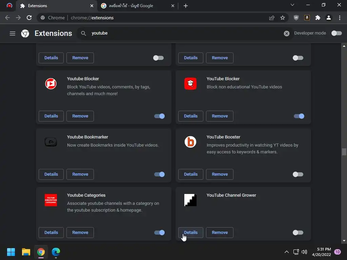Click Chrome icon in taskbar
The image size is (347, 260).
coord(41,252)
